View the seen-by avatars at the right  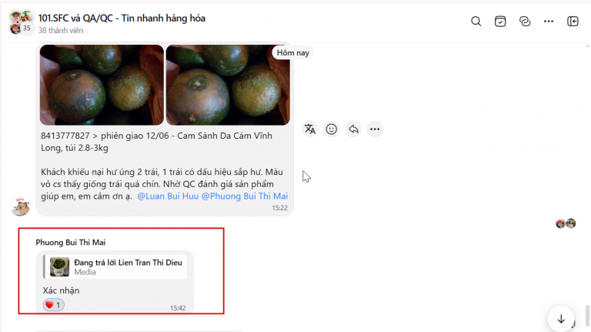pos(566,223)
